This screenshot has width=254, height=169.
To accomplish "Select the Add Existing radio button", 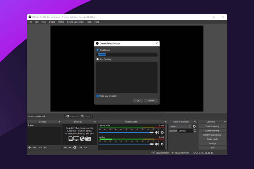I will [97, 59].
